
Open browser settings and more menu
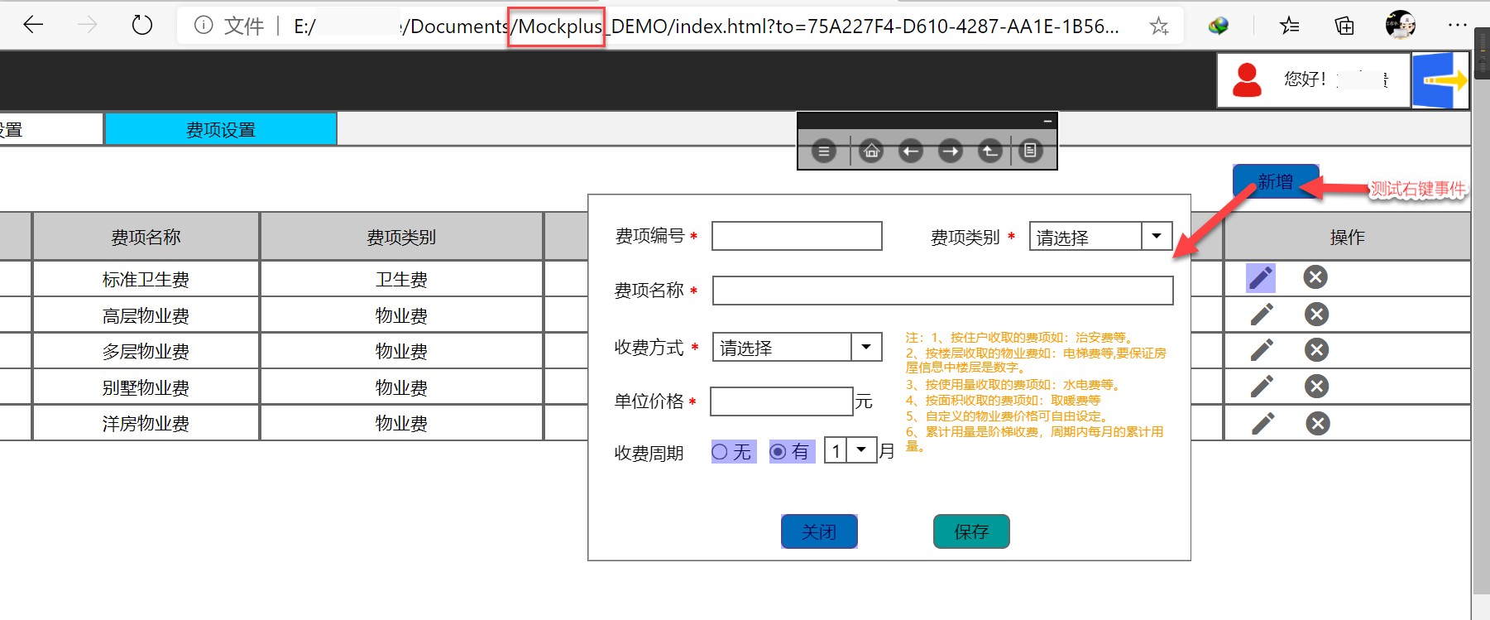coord(1458,26)
